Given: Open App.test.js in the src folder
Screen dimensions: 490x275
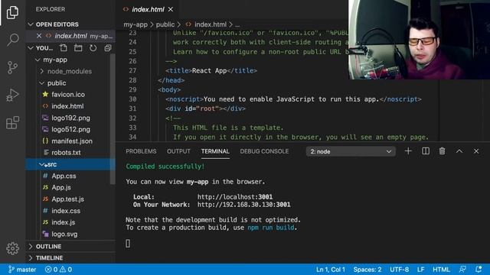Looking at the screenshot, I should coord(68,199).
